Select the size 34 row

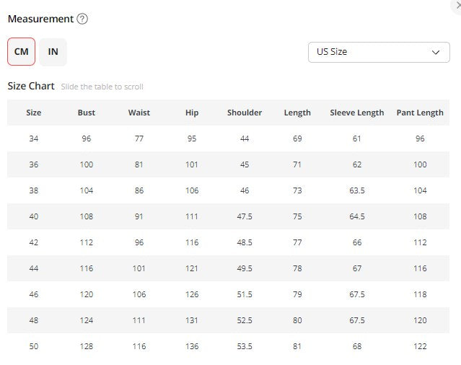coord(34,138)
